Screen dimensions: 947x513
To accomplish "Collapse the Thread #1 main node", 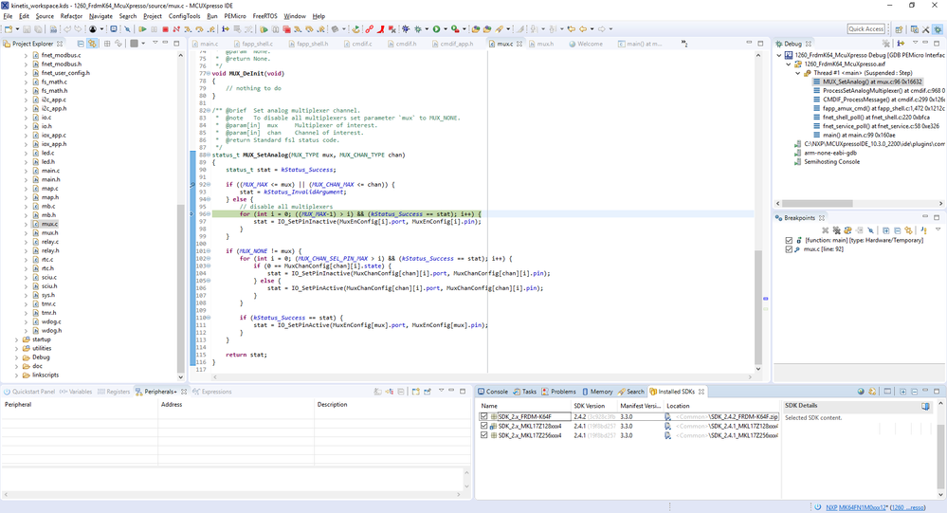I will 798,73.
